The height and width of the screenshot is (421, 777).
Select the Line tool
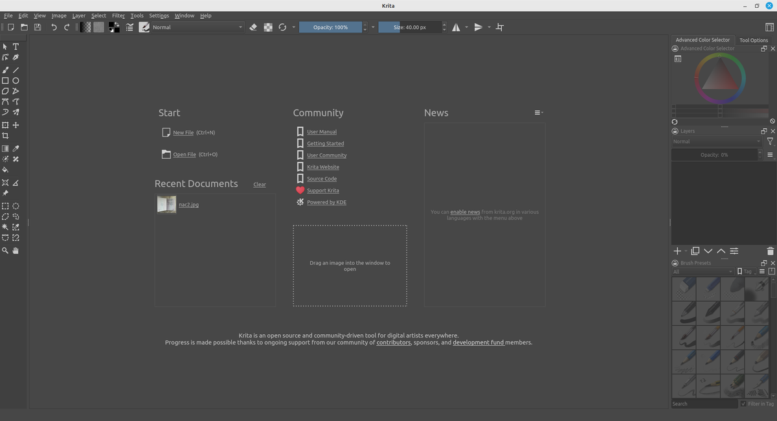coord(16,70)
